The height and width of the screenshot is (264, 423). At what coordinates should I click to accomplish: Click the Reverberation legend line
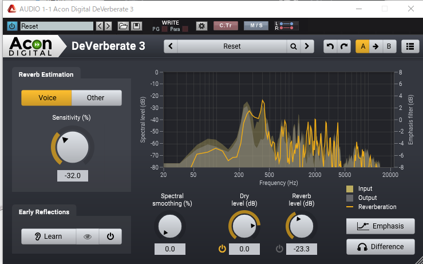(x=350, y=207)
